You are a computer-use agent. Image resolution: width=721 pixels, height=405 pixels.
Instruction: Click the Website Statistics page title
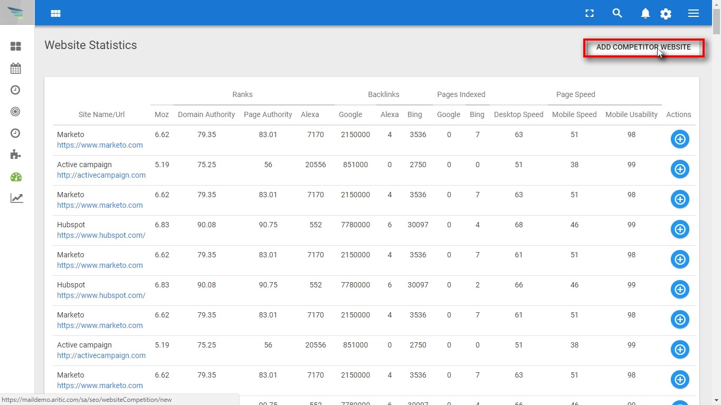click(91, 45)
